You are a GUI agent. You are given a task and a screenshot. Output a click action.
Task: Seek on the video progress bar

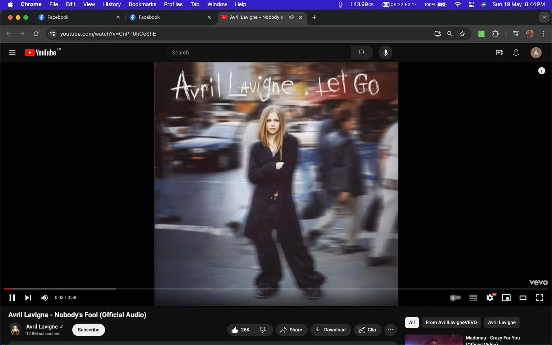pyautogui.click(x=276, y=289)
